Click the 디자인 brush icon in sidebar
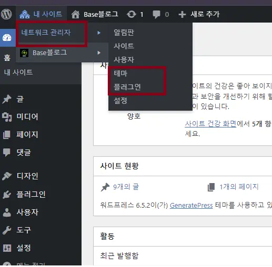 coord(7,176)
